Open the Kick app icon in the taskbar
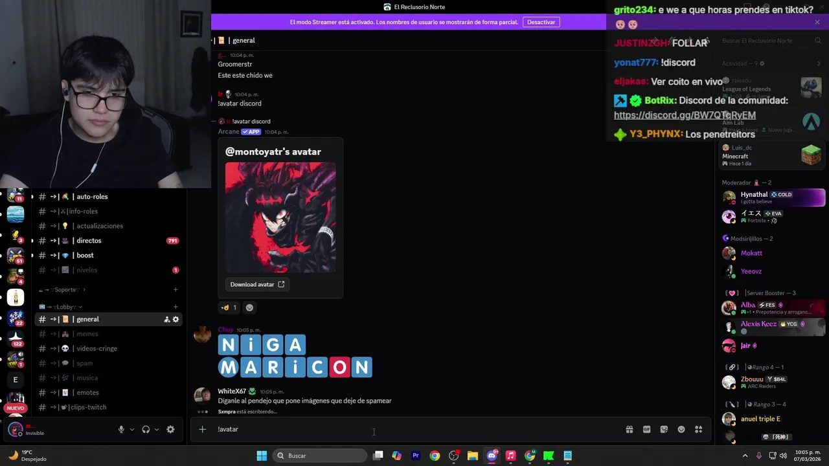 [x=549, y=456]
